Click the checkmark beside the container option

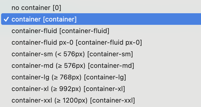tap(6, 19)
